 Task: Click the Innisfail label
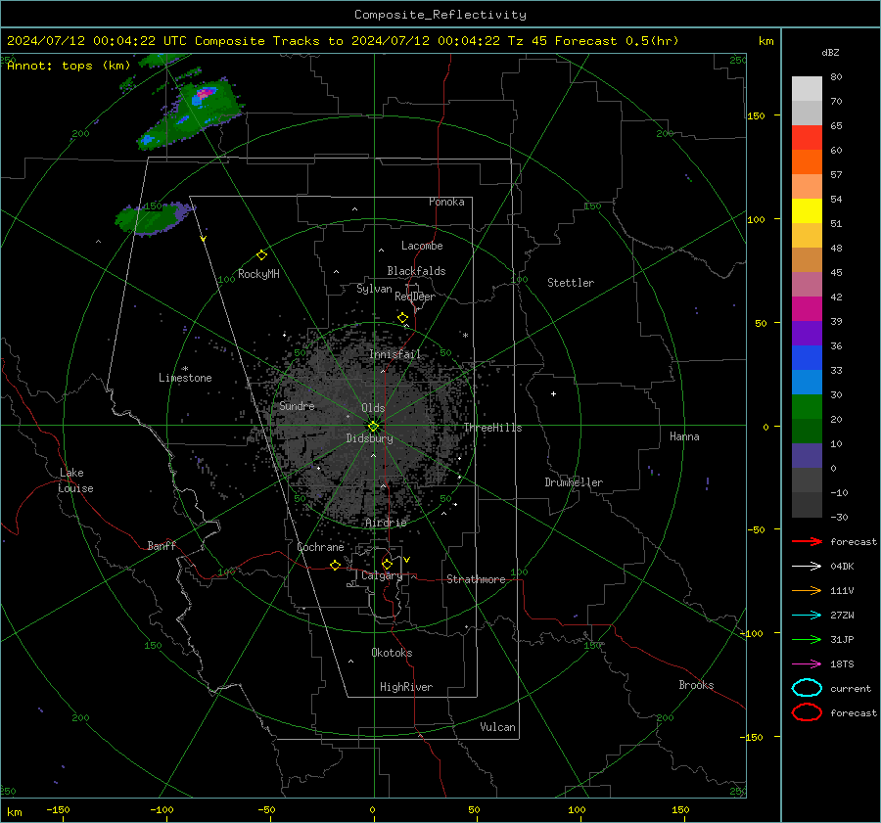click(x=394, y=354)
